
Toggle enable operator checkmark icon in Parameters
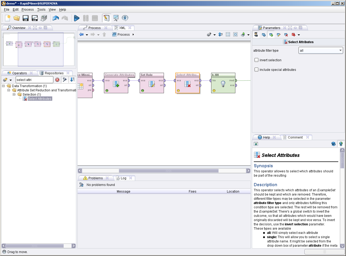[271, 35]
